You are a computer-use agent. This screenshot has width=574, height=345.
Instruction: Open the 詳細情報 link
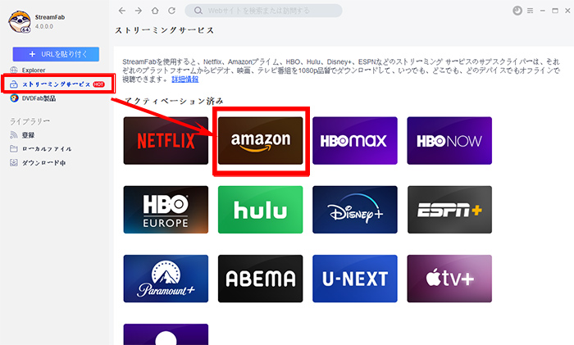coord(184,79)
